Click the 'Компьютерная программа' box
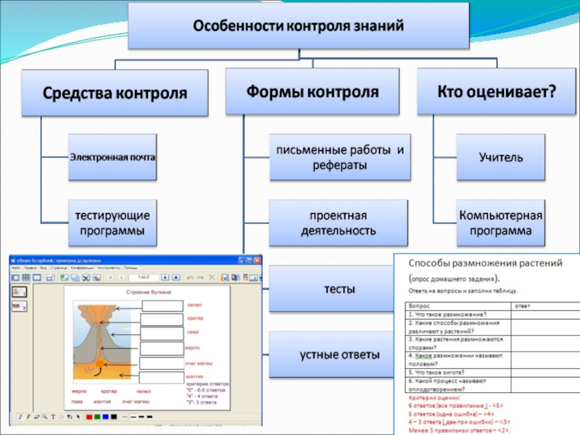The height and width of the screenshot is (435, 580). click(501, 223)
